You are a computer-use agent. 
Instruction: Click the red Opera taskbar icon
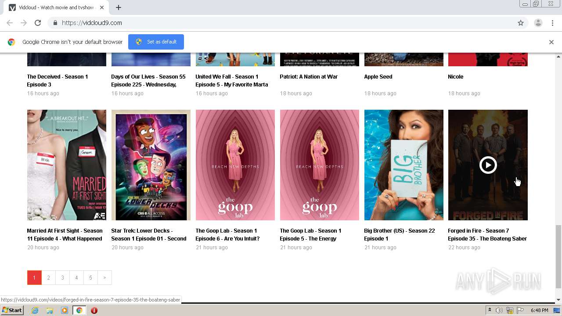pos(94,310)
